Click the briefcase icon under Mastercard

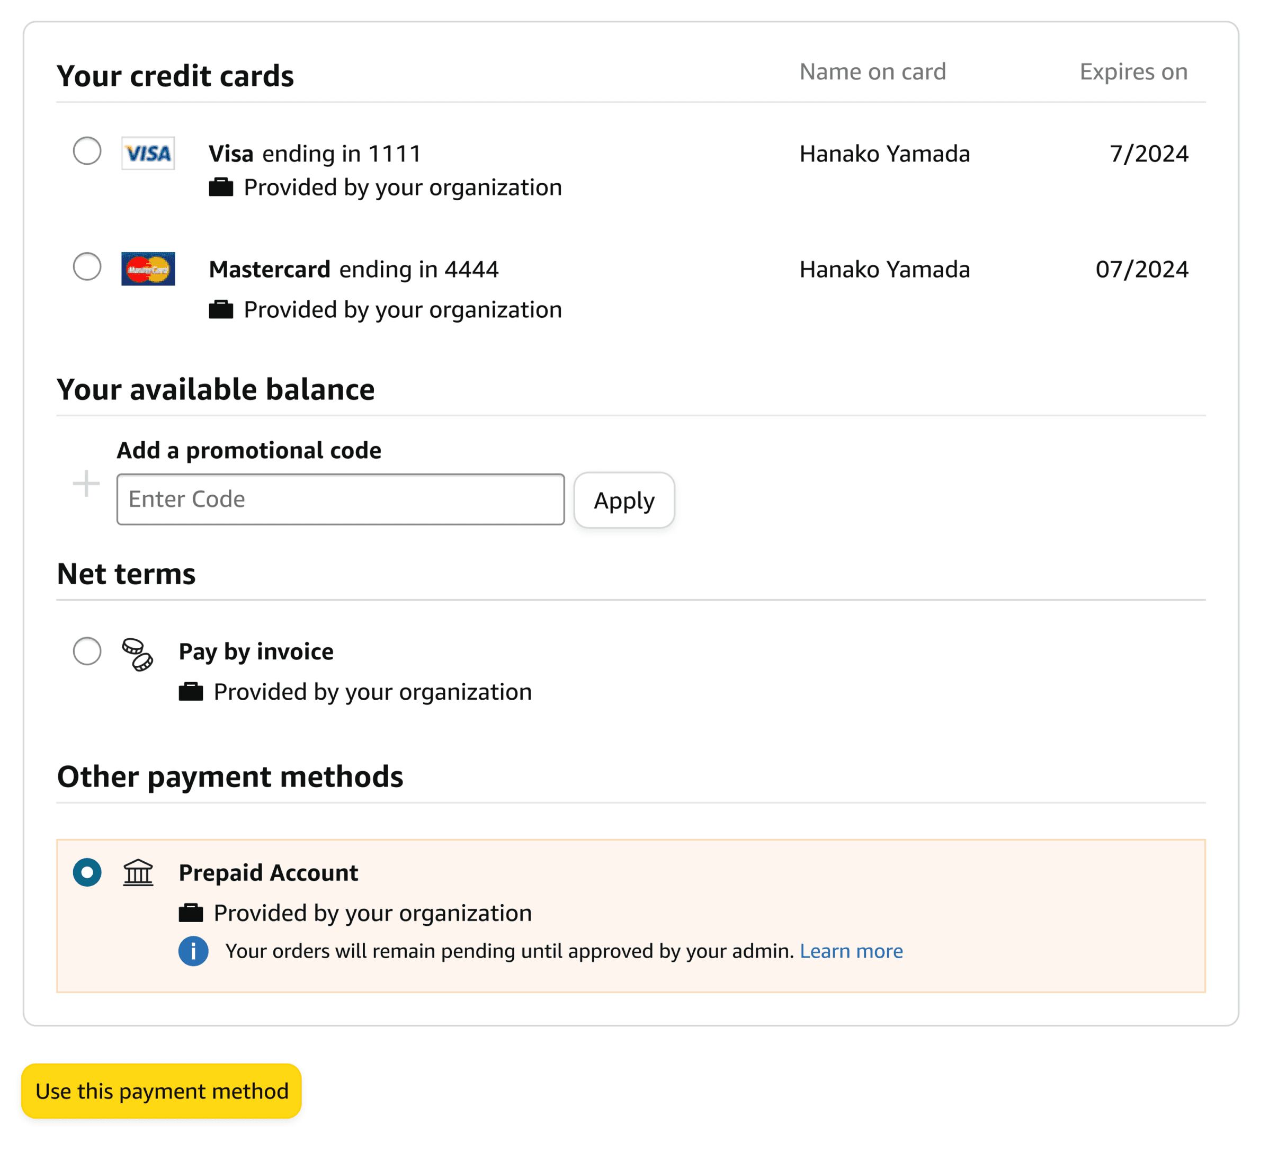221,310
